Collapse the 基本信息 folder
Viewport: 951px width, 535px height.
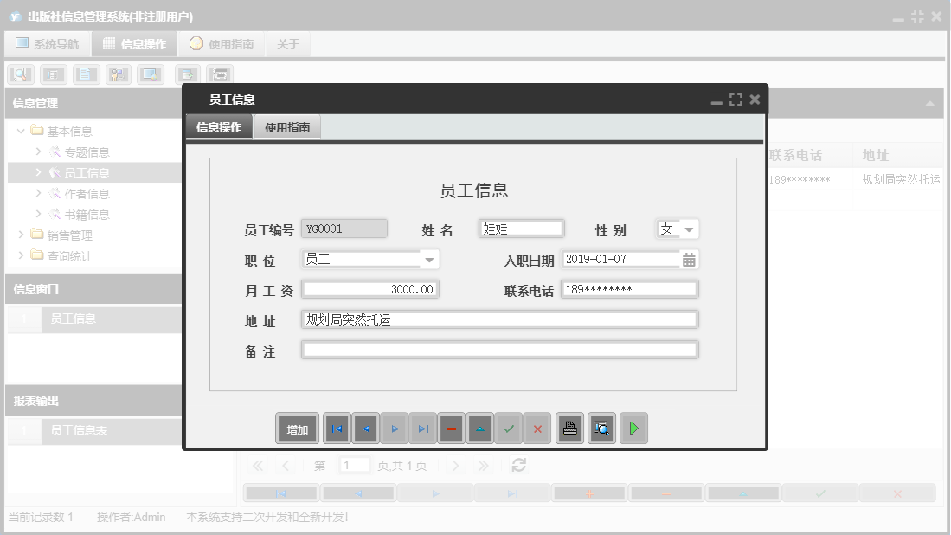click(x=20, y=131)
